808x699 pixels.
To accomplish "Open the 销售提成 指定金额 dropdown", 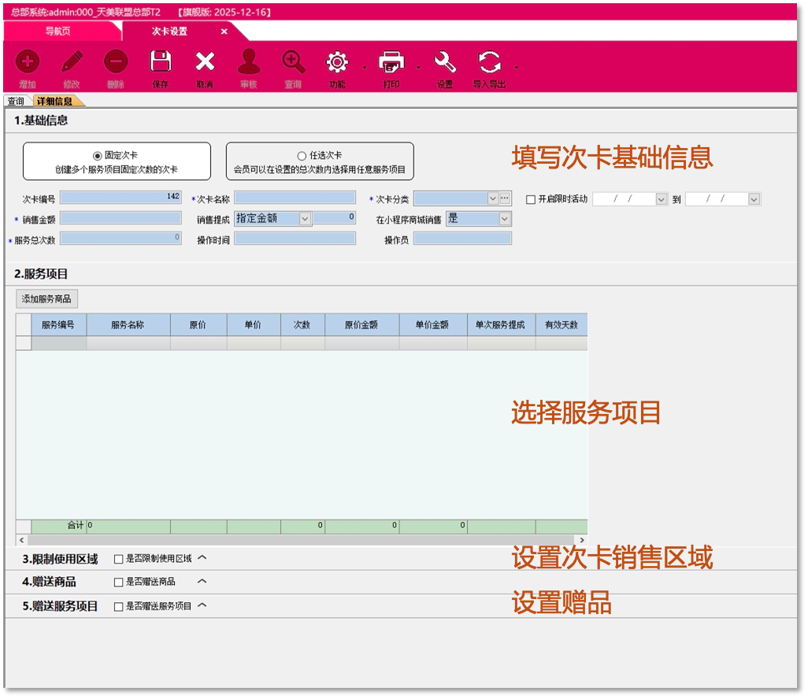I will [305, 219].
